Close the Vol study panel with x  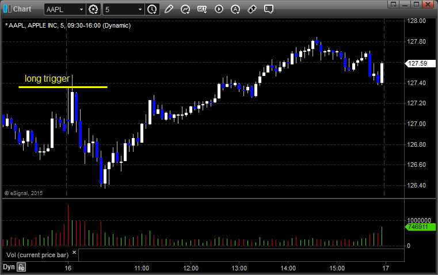[74, 253]
